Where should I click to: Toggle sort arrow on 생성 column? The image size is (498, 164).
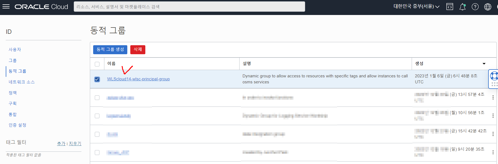pyautogui.click(x=484, y=64)
